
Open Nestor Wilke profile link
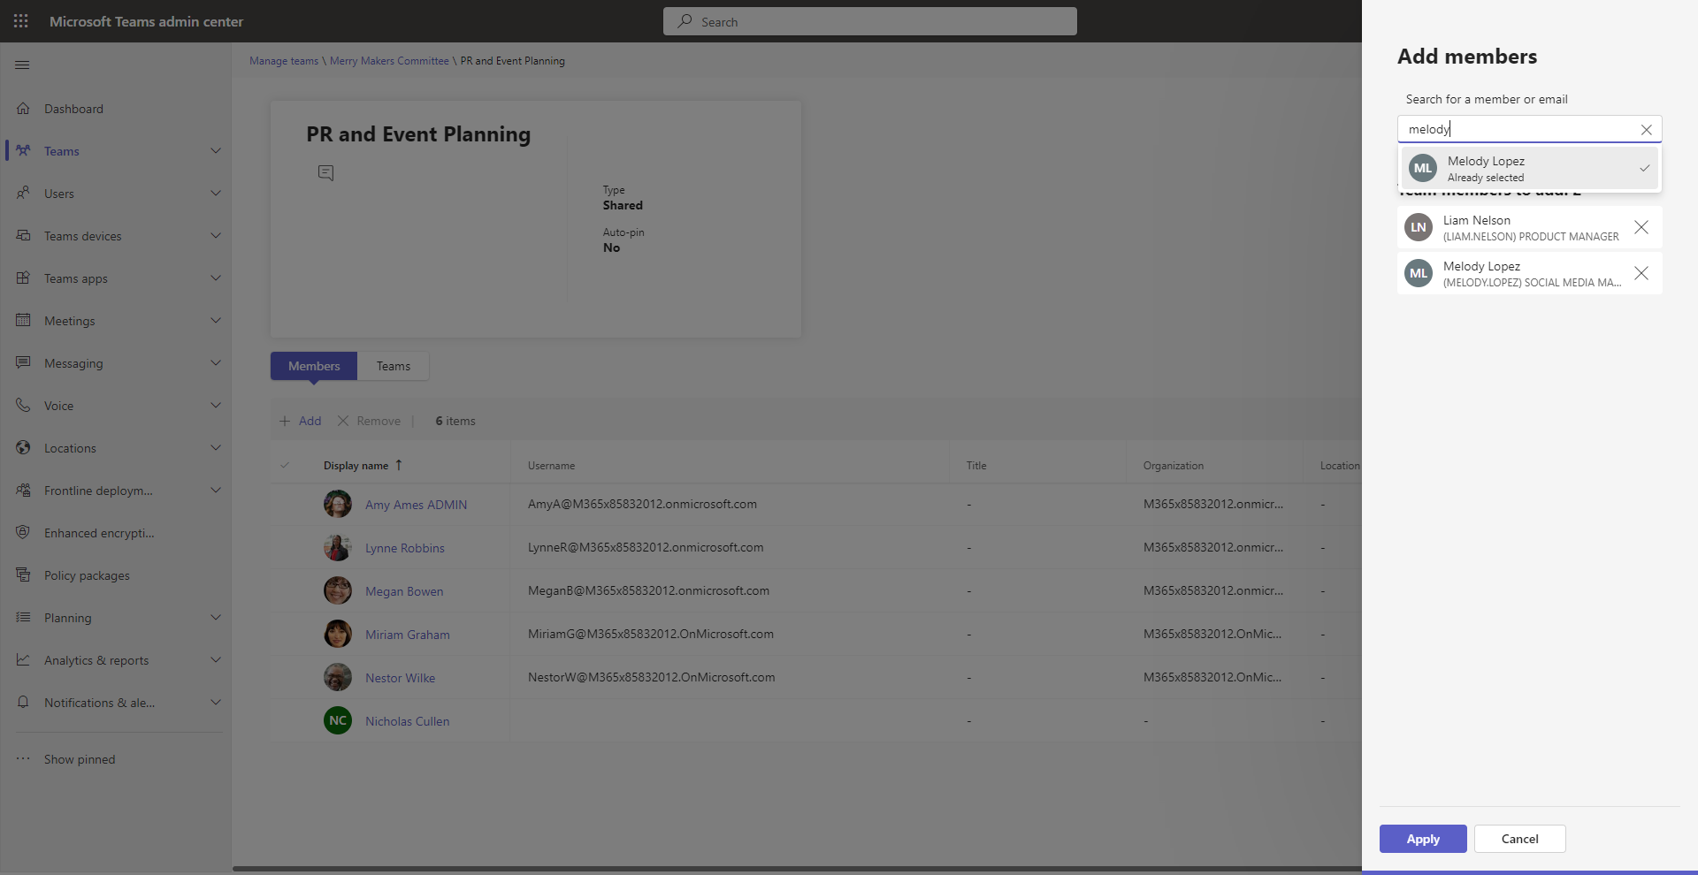(x=400, y=678)
